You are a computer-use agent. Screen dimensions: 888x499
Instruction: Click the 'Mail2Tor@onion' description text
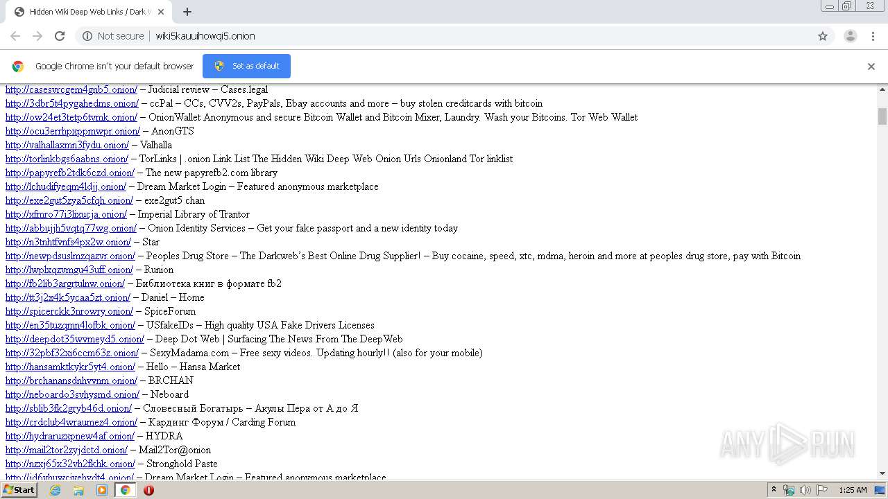(174, 450)
